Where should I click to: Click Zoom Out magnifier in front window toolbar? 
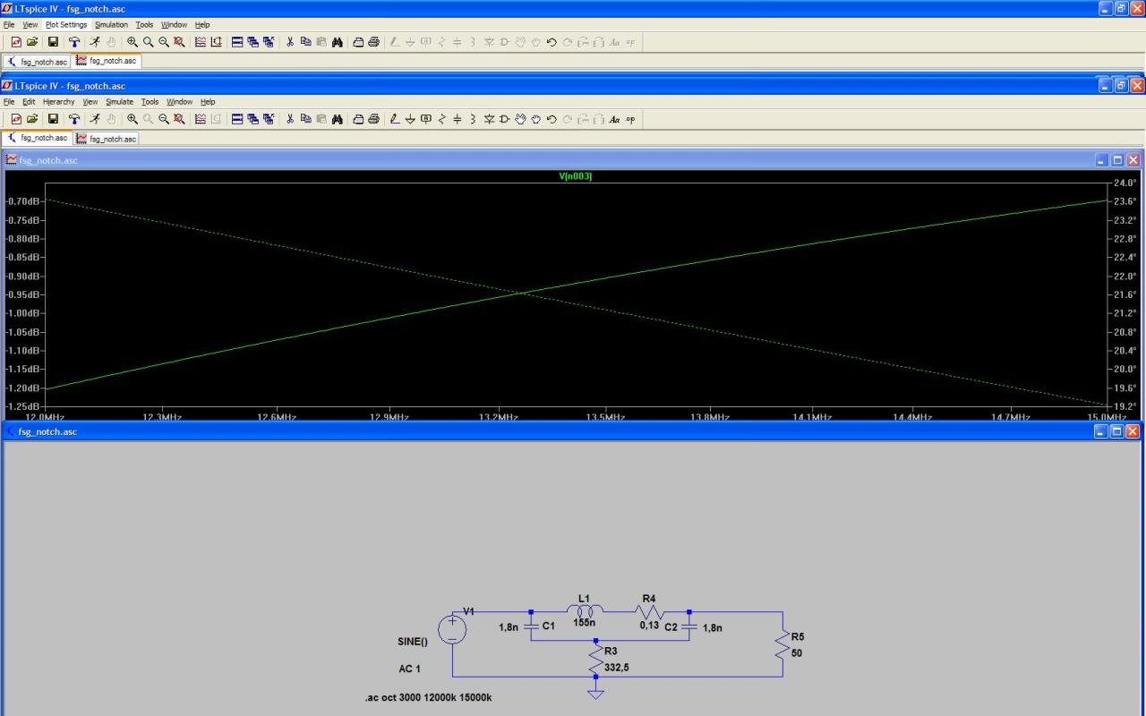(164, 119)
